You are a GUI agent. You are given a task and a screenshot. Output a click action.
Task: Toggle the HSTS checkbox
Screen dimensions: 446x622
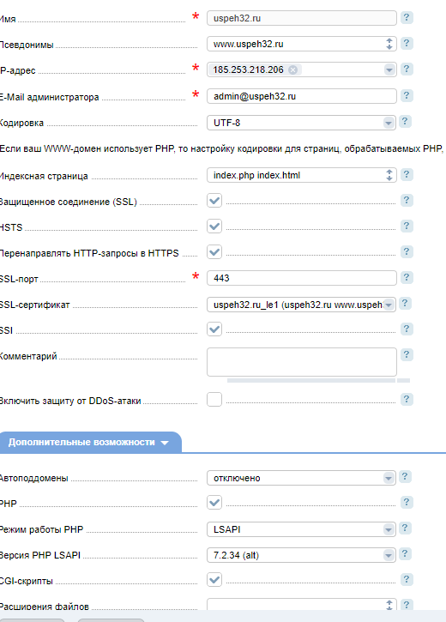pyautogui.click(x=214, y=226)
